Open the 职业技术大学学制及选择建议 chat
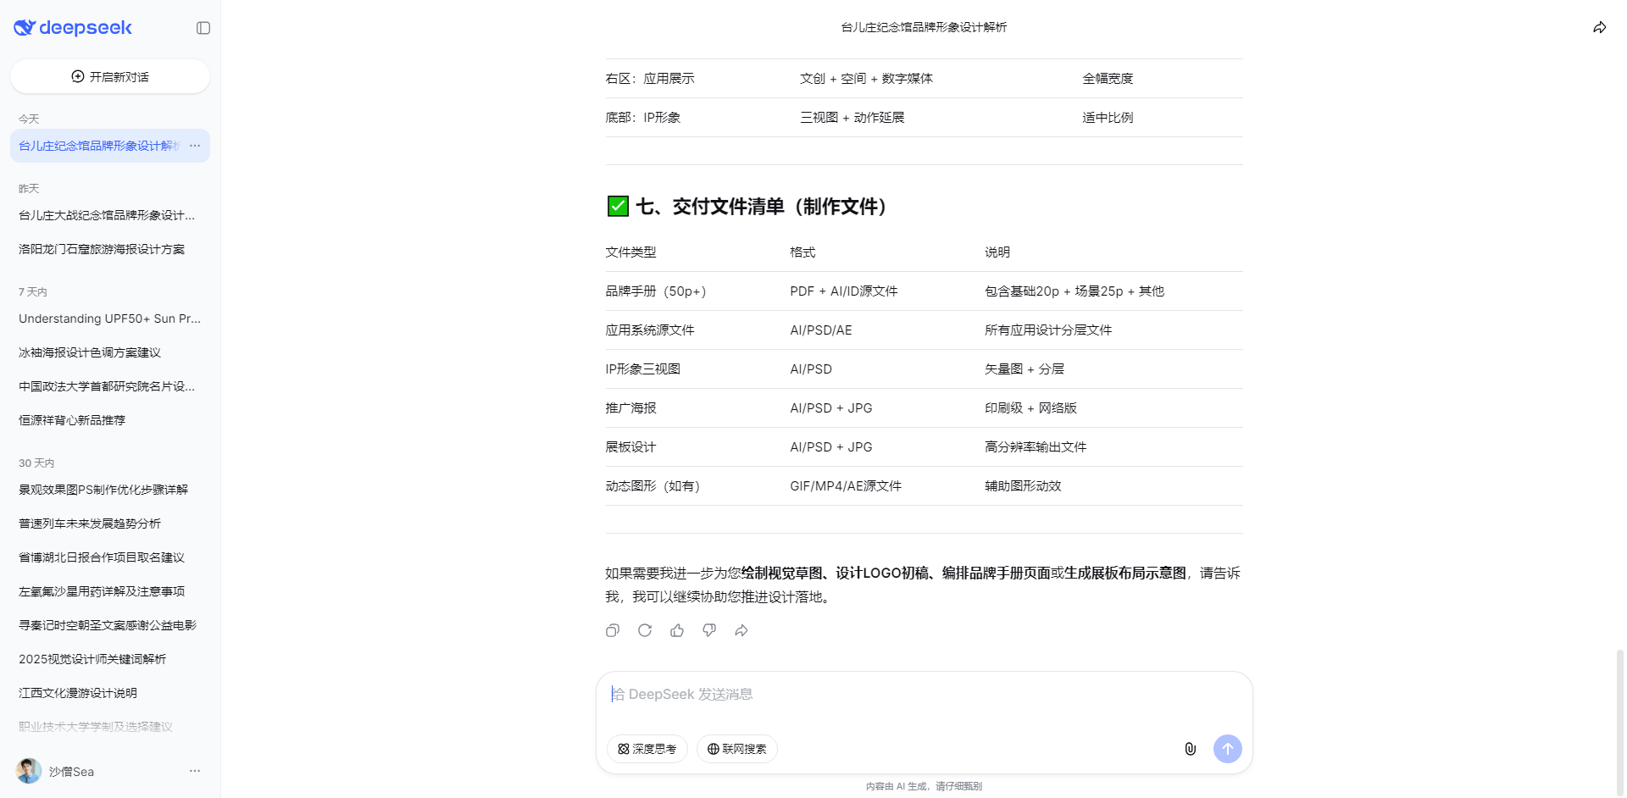This screenshot has height=798, width=1627. [110, 727]
